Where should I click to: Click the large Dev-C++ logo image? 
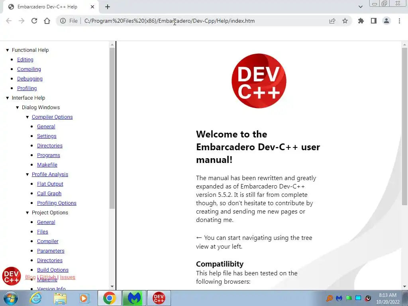[x=259, y=81]
